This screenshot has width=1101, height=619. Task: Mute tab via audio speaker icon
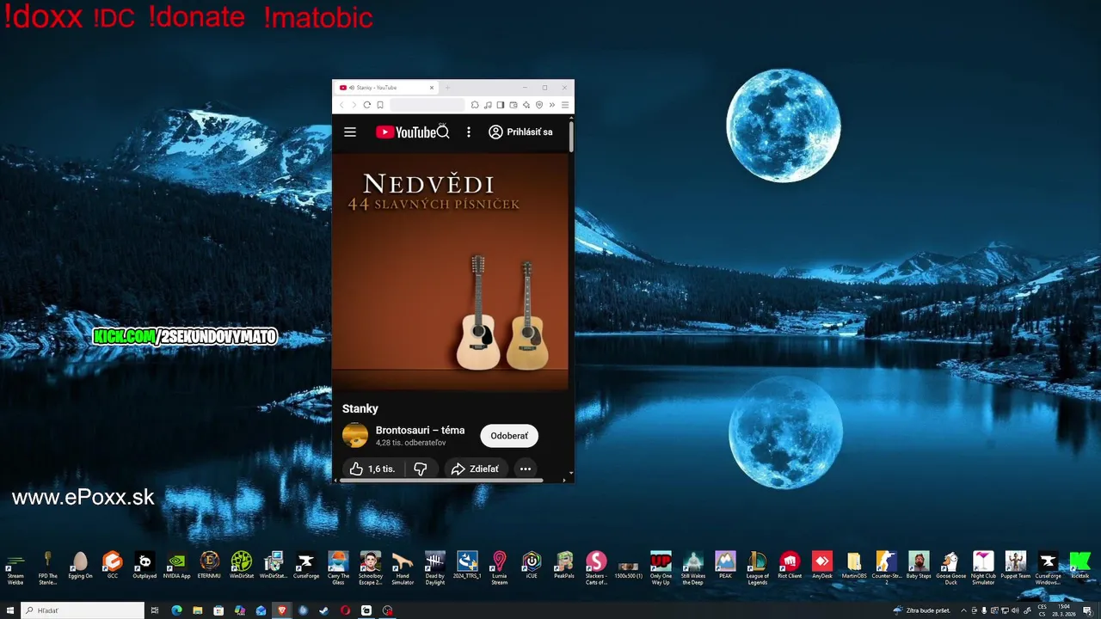[352, 88]
